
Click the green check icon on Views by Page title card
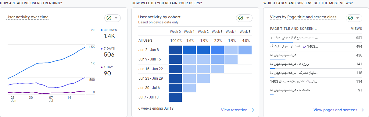point(350,18)
